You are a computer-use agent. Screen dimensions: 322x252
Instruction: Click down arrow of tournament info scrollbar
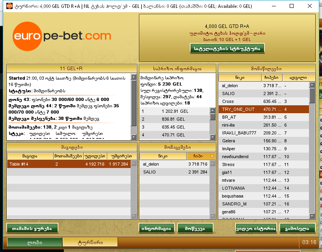(134, 137)
